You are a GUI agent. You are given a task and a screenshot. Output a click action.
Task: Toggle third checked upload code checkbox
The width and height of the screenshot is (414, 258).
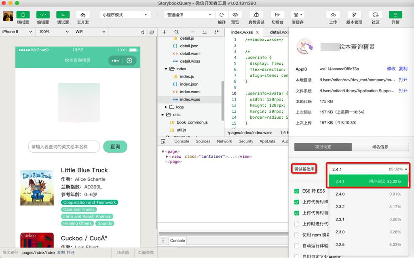pos(297,213)
